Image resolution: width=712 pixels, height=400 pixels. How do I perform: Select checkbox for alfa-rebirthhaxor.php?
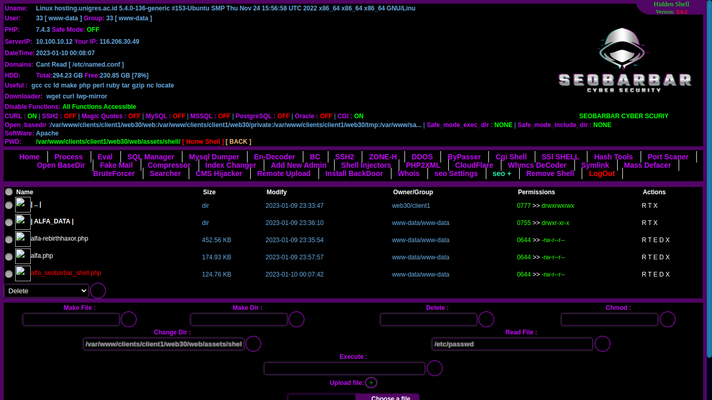coord(9,240)
